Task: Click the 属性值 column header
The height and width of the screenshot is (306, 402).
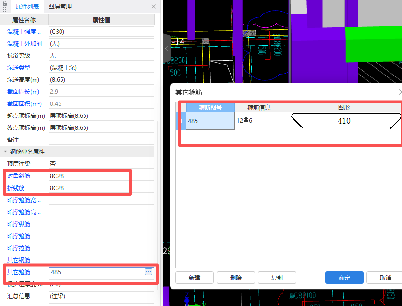Action: pos(101,20)
